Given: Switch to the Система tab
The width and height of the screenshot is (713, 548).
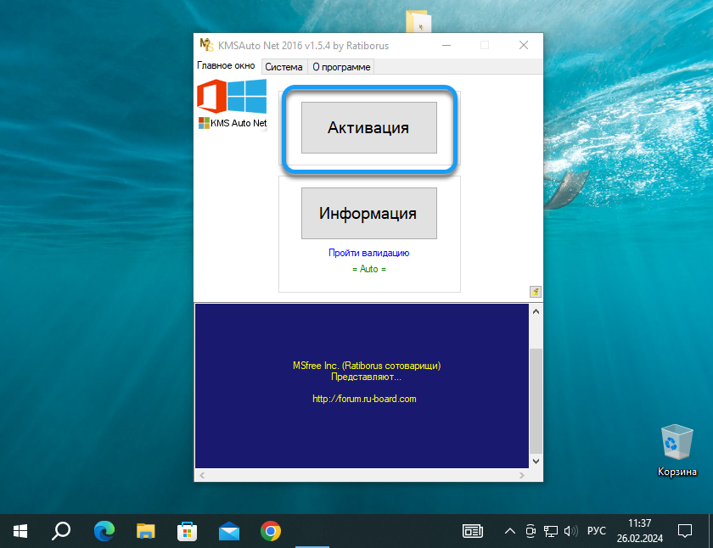Looking at the screenshot, I should (284, 67).
